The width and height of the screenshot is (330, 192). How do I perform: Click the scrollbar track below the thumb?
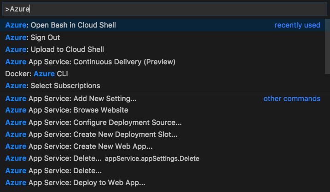327,138
